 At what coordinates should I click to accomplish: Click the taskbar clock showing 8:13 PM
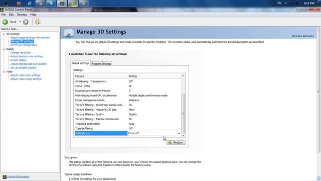pyautogui.click(x=309, y=3)
